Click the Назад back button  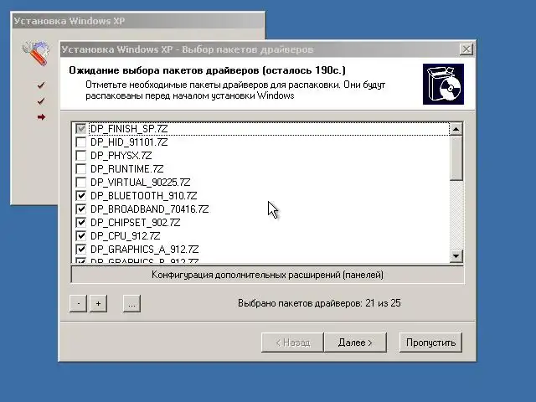coord(292,343)
